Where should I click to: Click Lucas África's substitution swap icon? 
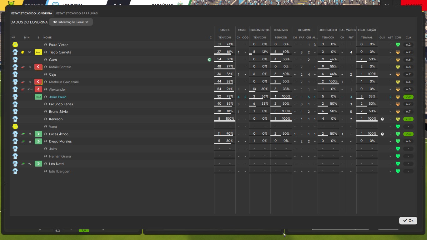(23, 134)
